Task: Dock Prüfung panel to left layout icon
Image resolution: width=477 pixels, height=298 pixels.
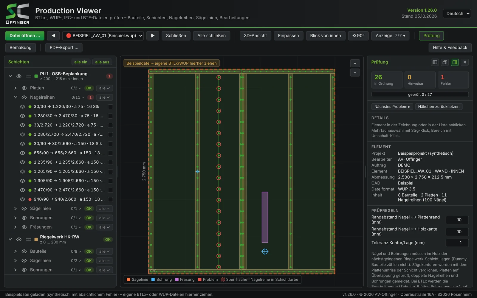Action: [x=435, y=62]
